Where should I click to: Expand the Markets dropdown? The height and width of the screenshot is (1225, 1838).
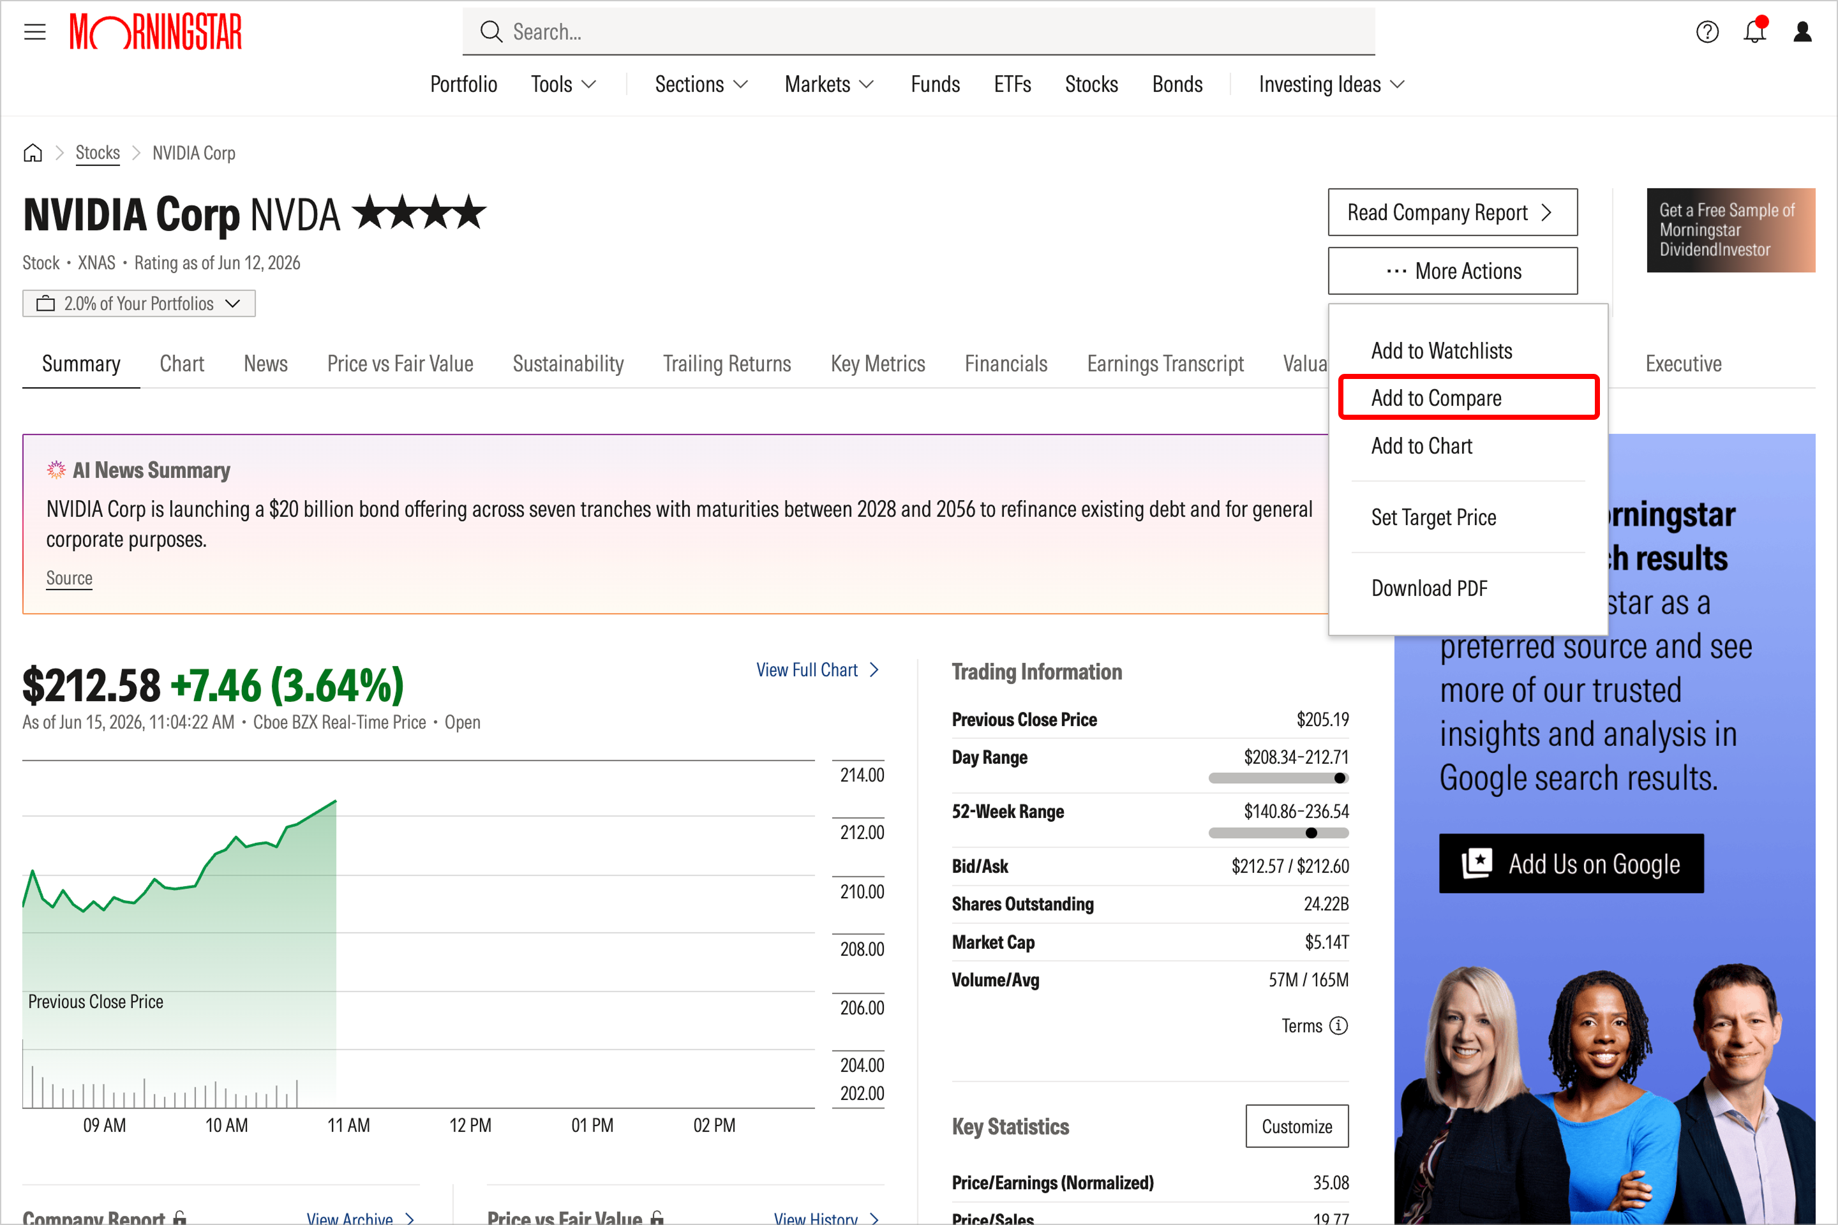coord(829,84)
